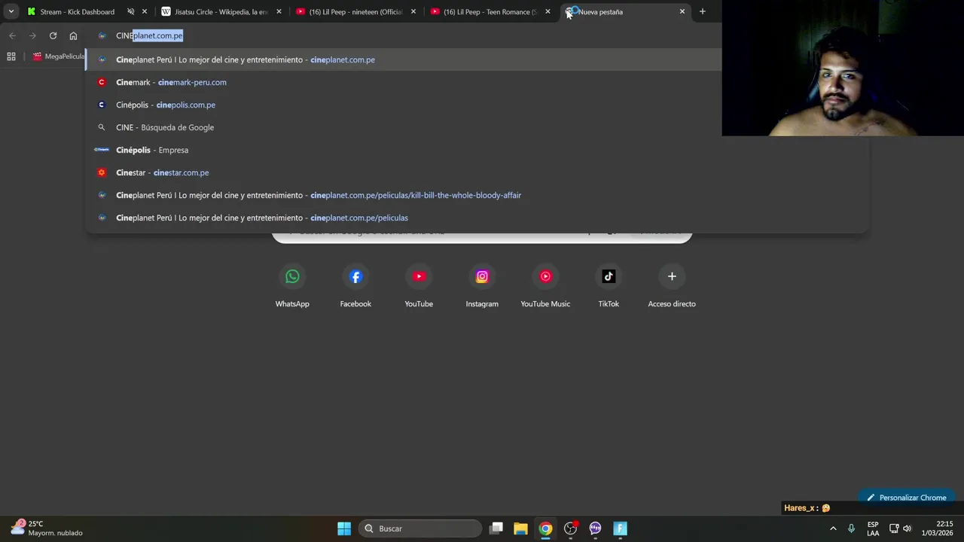The width and height of the screenshot is (964, 542).
Task: Close the Nueva pestaña tab
Action: (682, 12)
